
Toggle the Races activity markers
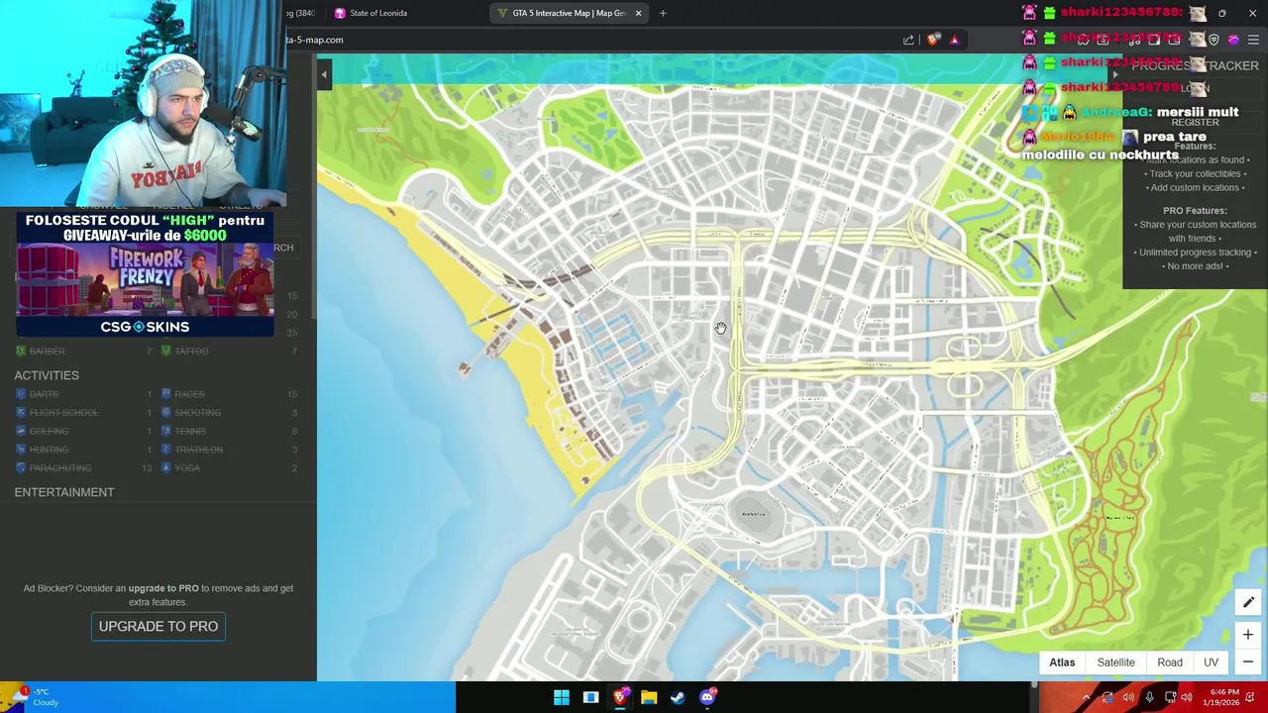(230, 394)
